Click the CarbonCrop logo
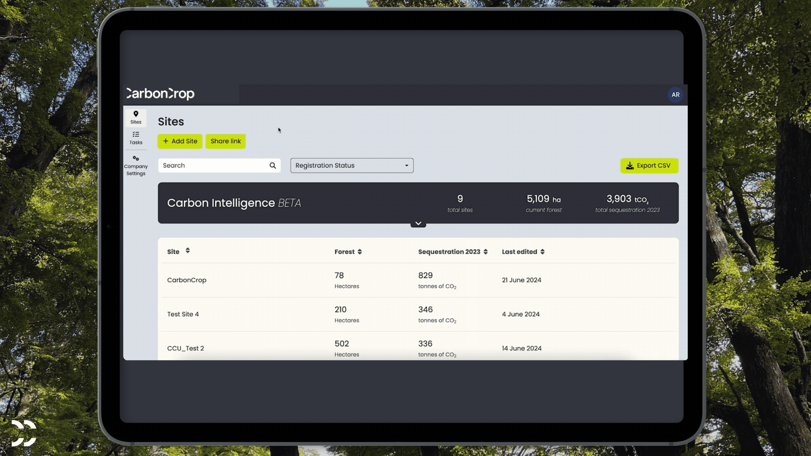This screenshot has width=811, height=456. [x=161, y=94]
